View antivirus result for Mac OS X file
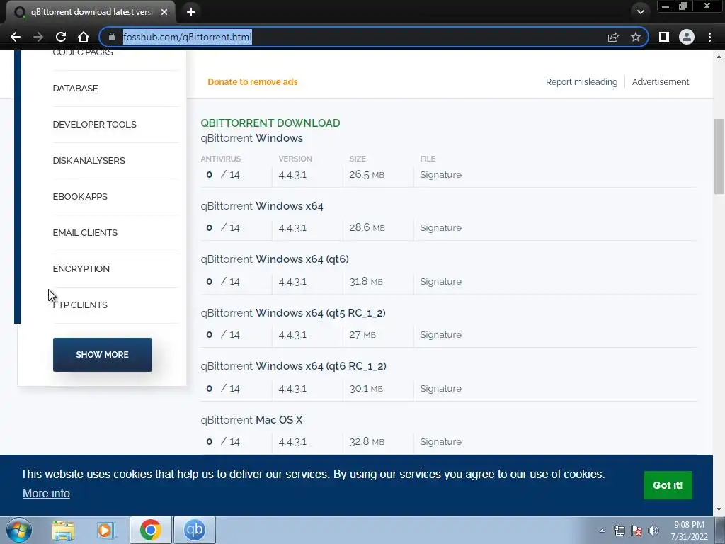The image size is (725, 544). click(x=223, y=442)
